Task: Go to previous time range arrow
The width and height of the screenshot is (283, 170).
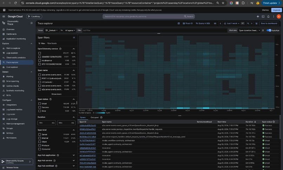Action: click(220, 24)
